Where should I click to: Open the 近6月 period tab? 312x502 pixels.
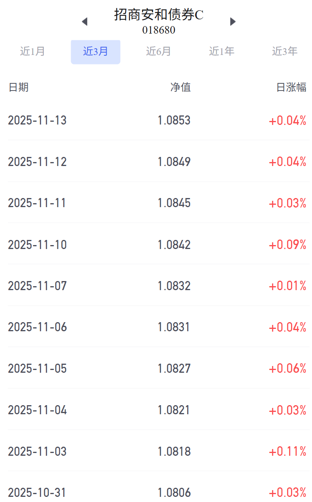click(x=158, y=51)
